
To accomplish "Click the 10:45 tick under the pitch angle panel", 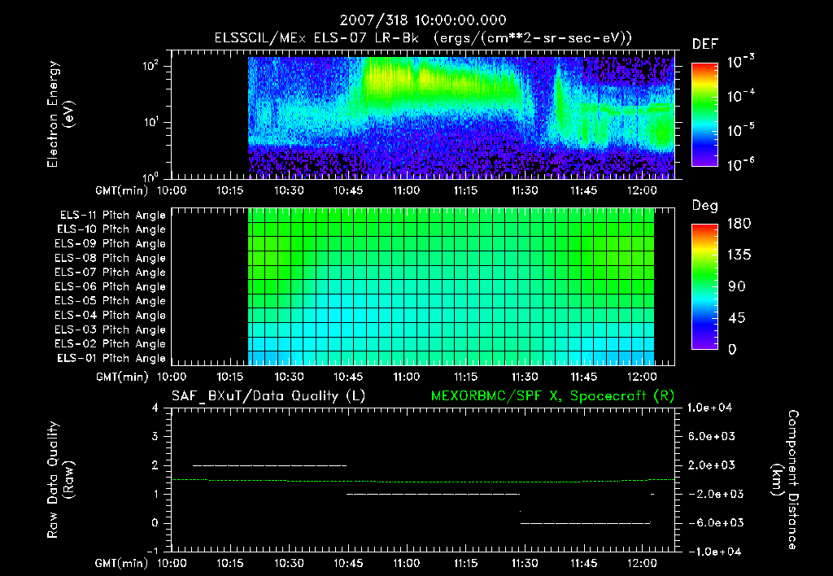I will pos(348,377).
